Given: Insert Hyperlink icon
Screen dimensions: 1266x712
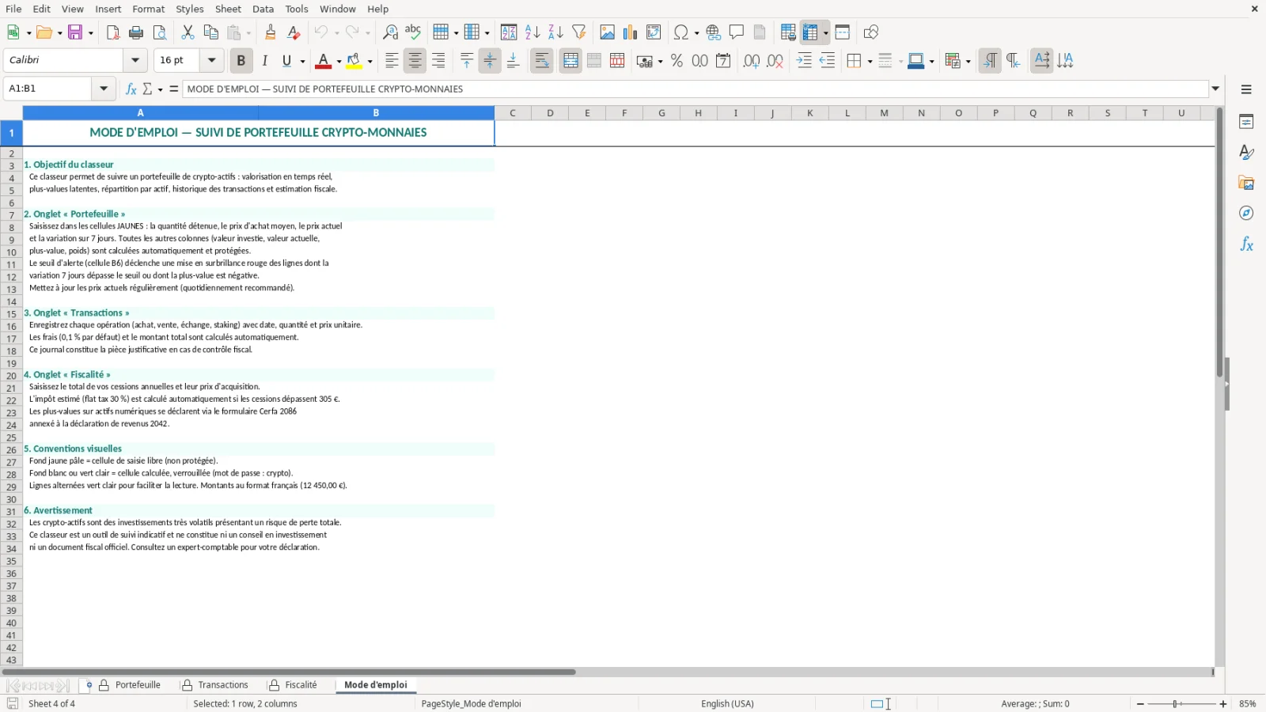Looking at the screenshot, I should tap(714, 32).
